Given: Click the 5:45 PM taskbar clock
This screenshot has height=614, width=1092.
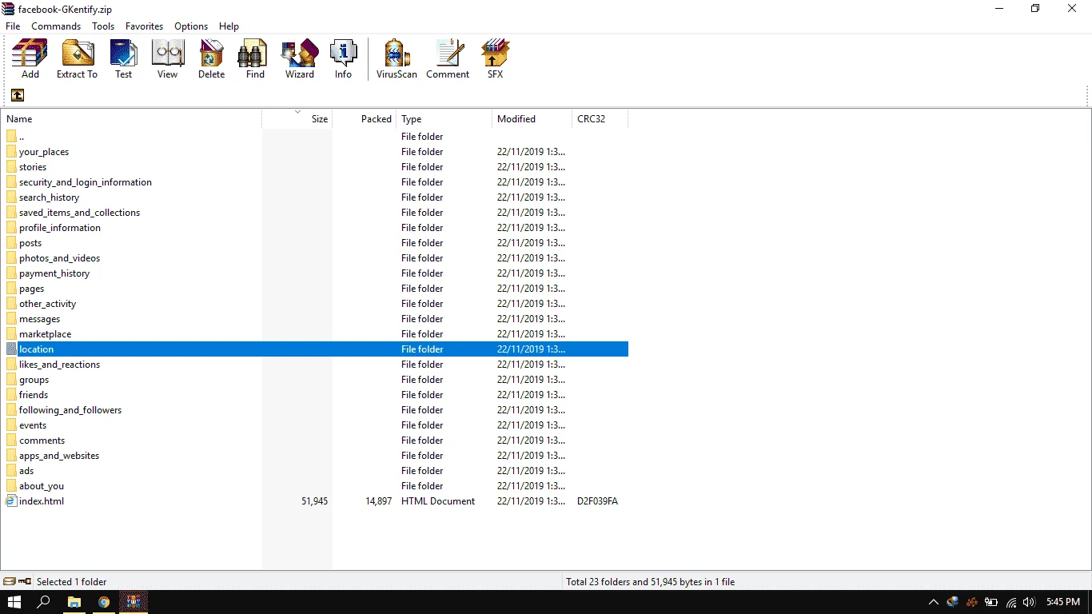Looking at the screenshot, I should [x=1063, y=602].
